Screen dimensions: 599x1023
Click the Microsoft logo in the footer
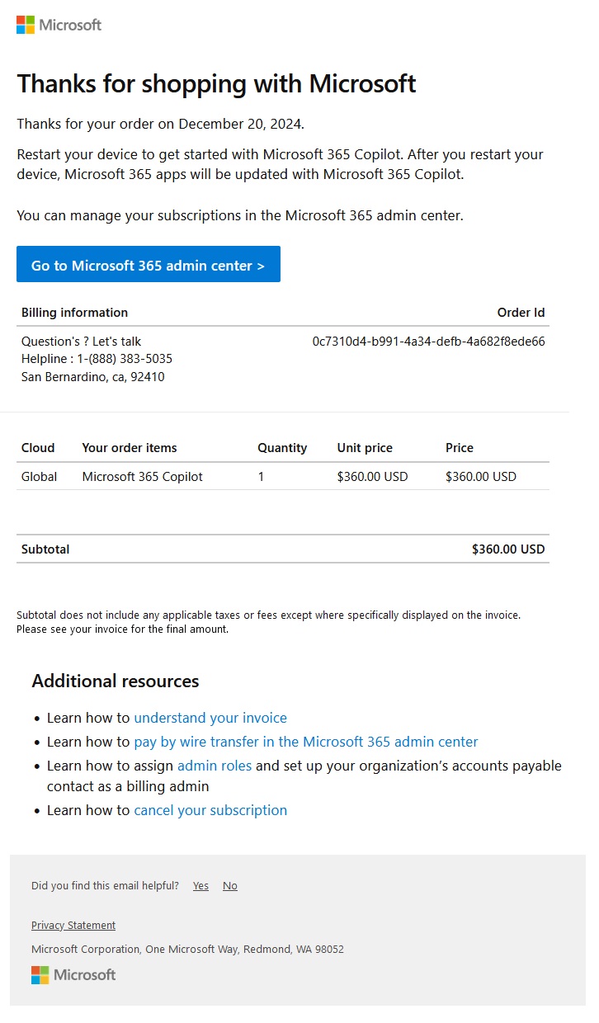click(x=73, y=974)
